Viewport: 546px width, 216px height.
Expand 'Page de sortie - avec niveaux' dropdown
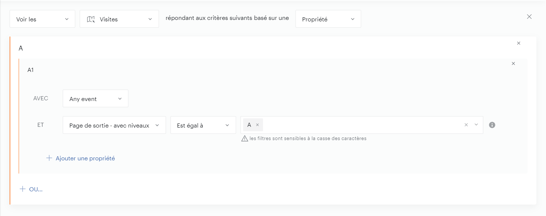tap(114, 125)
